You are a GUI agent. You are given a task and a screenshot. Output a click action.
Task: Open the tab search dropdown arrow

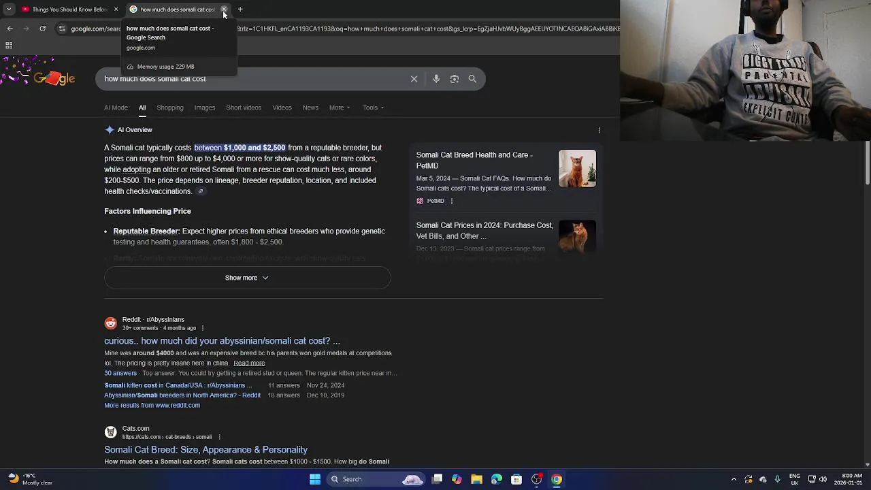9,10
